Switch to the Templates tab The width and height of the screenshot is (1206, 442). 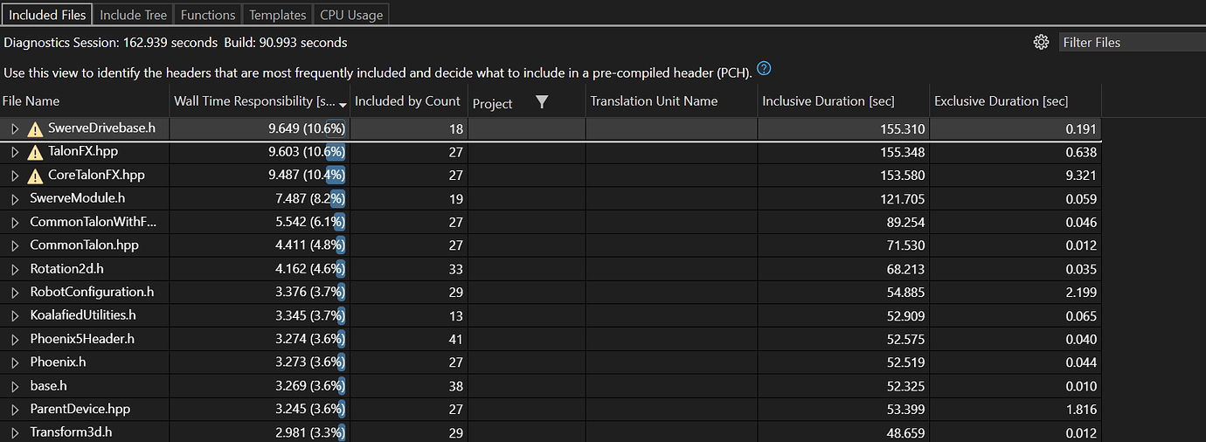point(277,15)
